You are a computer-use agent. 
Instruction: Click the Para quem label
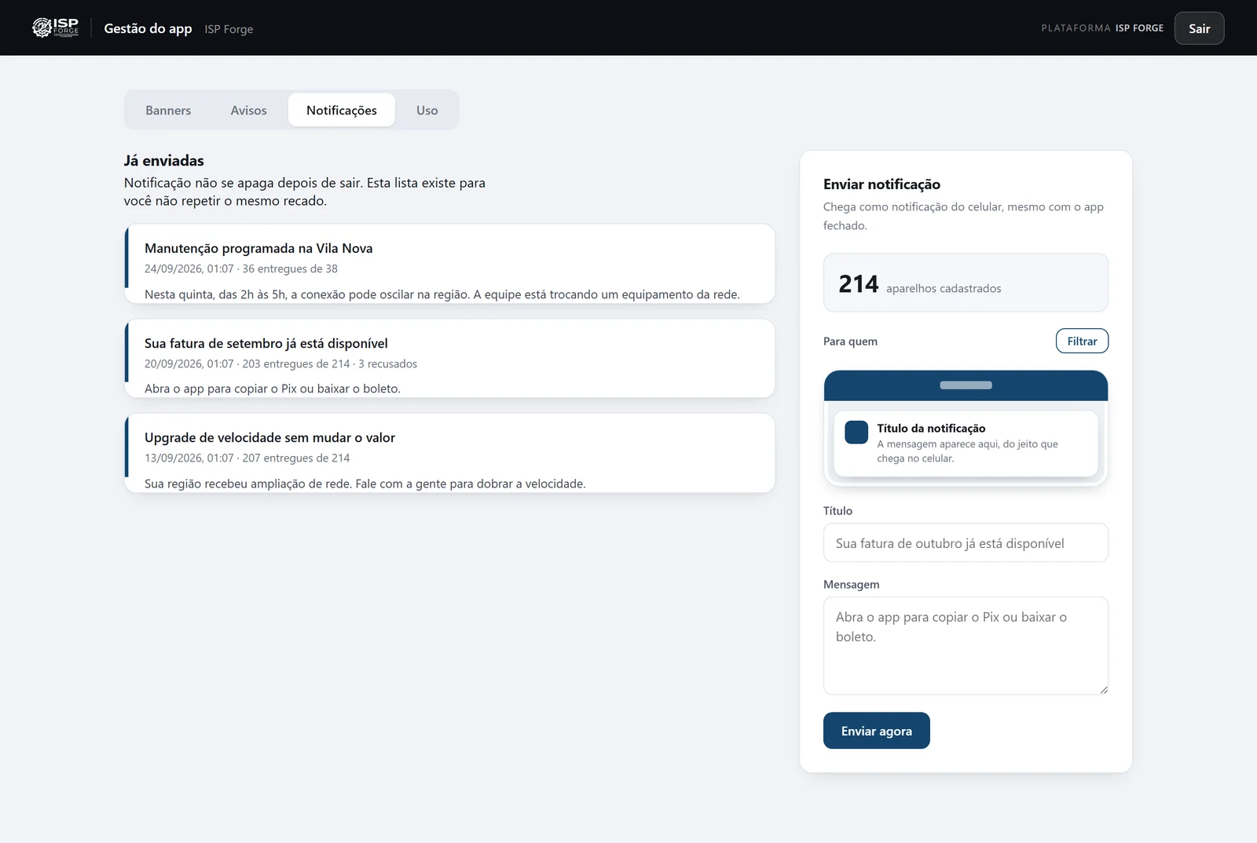click(850, 341)
